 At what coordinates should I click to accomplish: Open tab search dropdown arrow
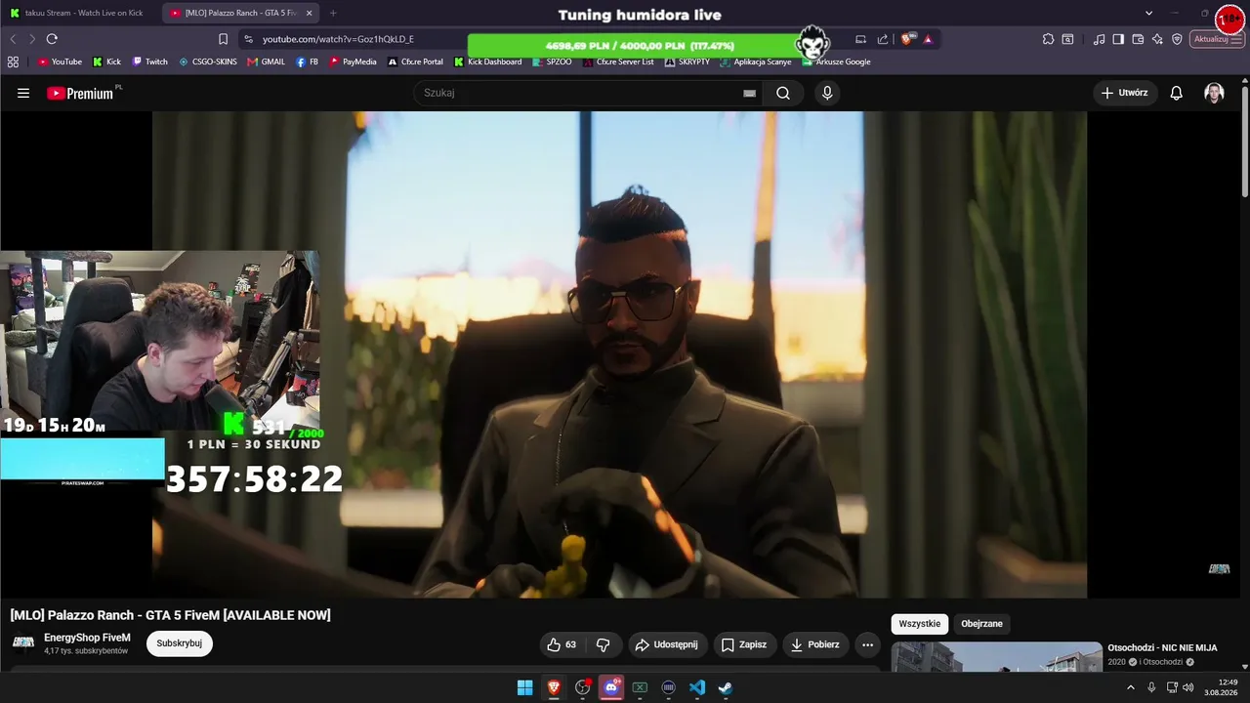click(1149, 13)
